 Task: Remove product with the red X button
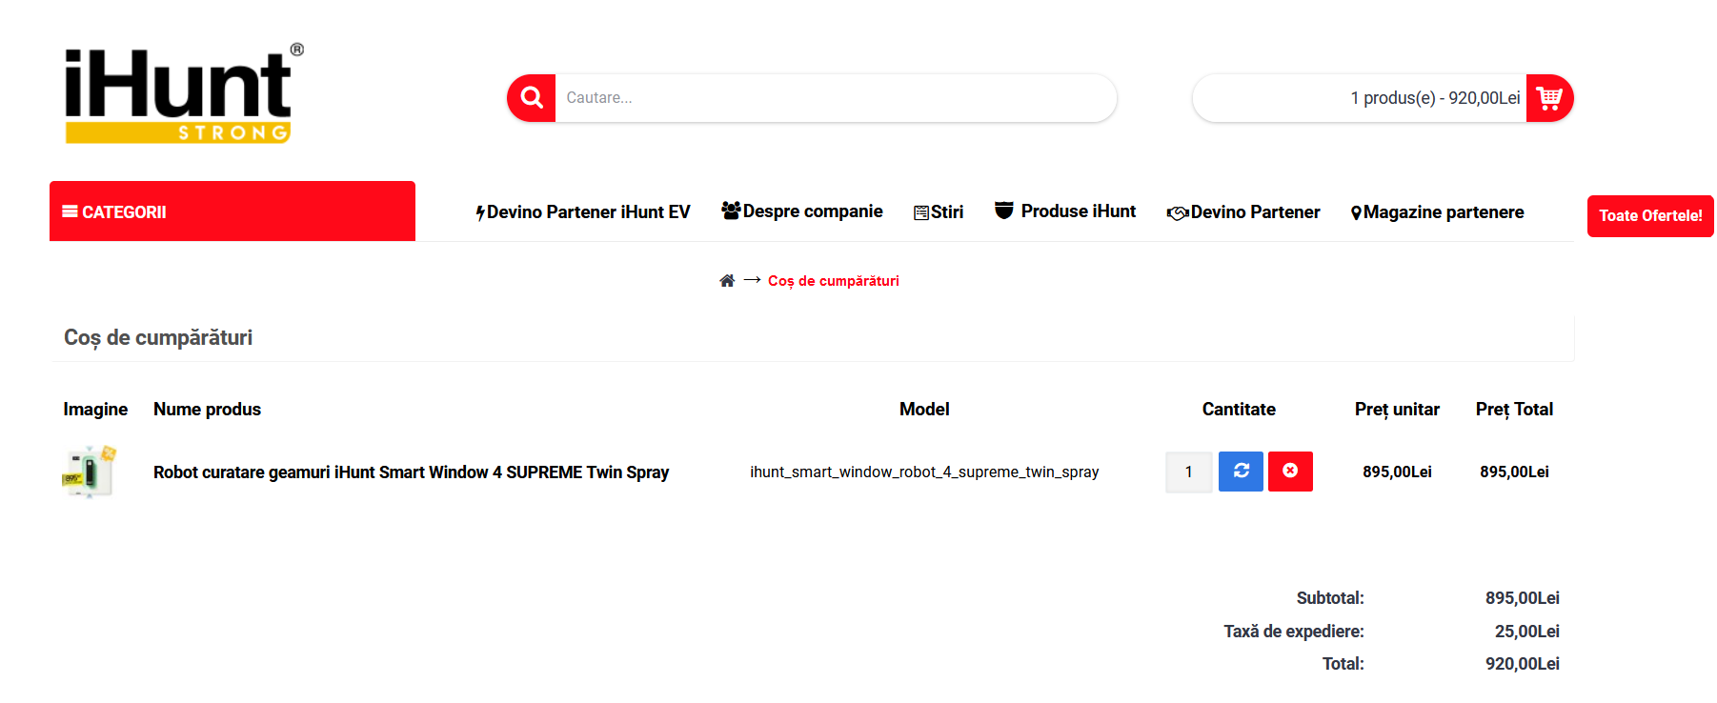tap(1290, 472)
